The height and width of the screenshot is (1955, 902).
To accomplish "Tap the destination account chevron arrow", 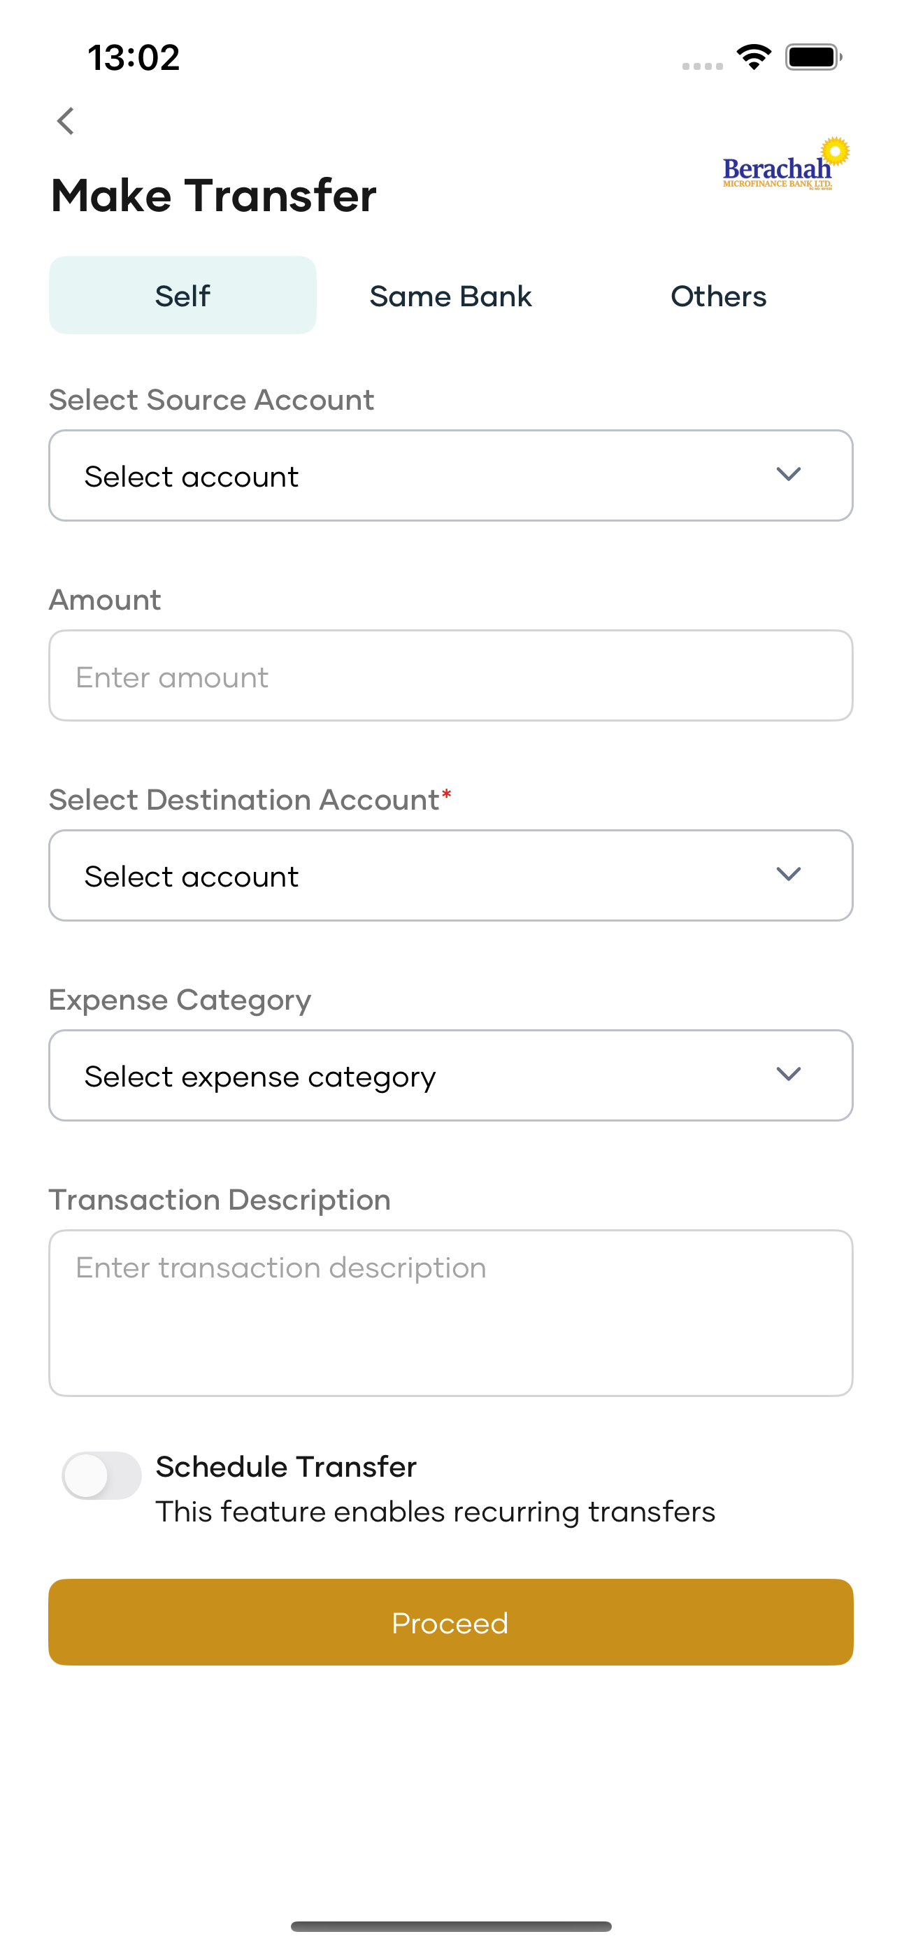I will (789, 874).
